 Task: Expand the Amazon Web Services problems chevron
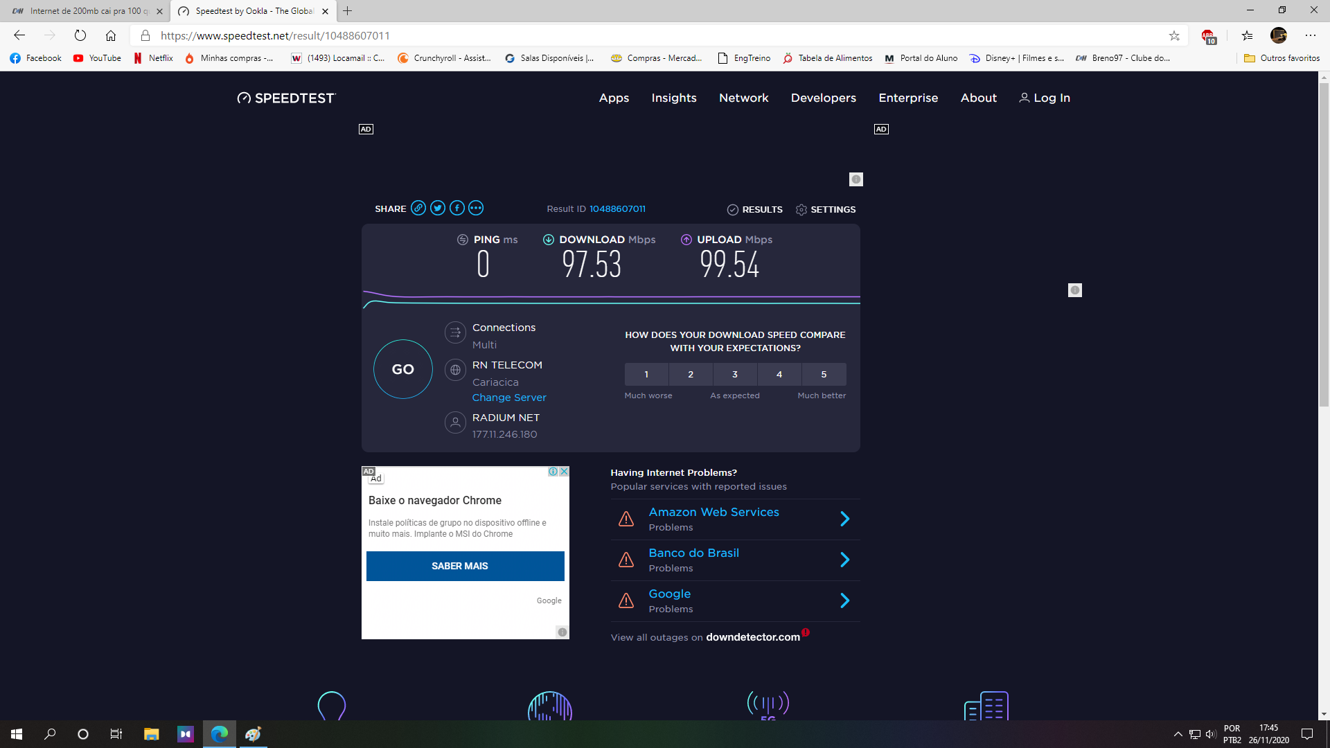tap(845, 519)
